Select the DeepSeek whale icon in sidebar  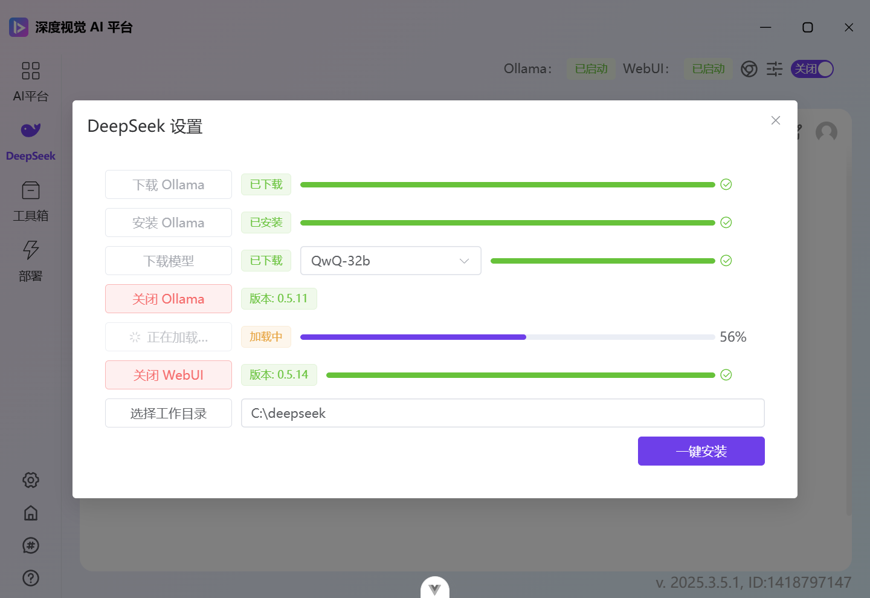pyautogui.click(x=31, y=130)
